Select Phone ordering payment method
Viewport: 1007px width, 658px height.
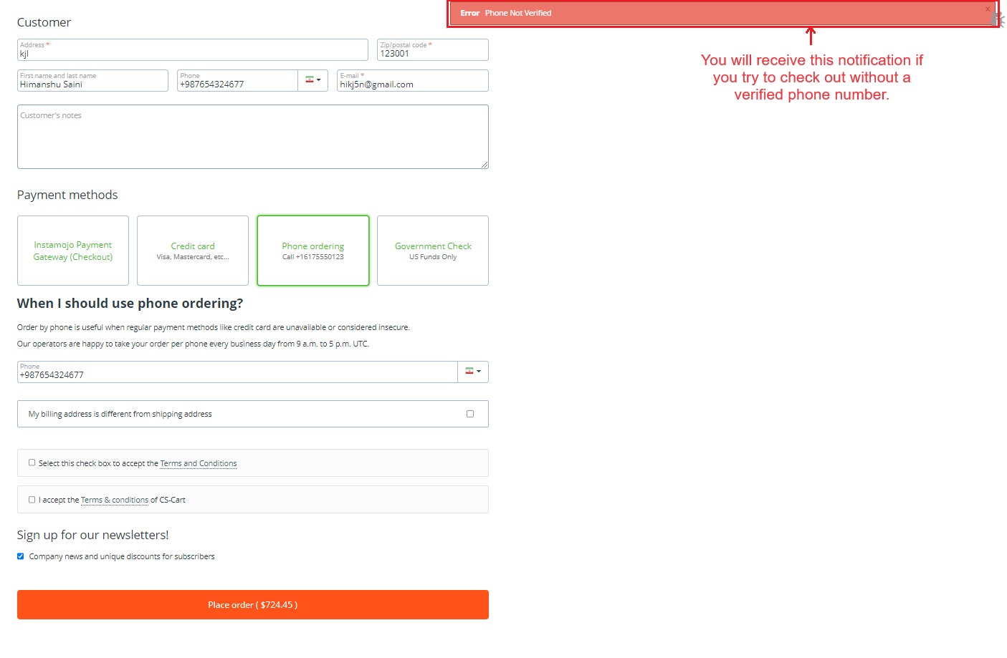(313, 251)
